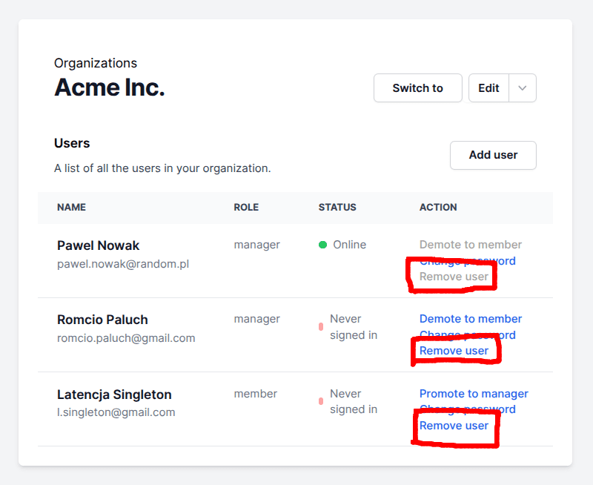The height and width of the screenshot is (485, 593).
Task: Click the green Online status dot for Pawel Nowak
Action: click(x=322, y=245)
